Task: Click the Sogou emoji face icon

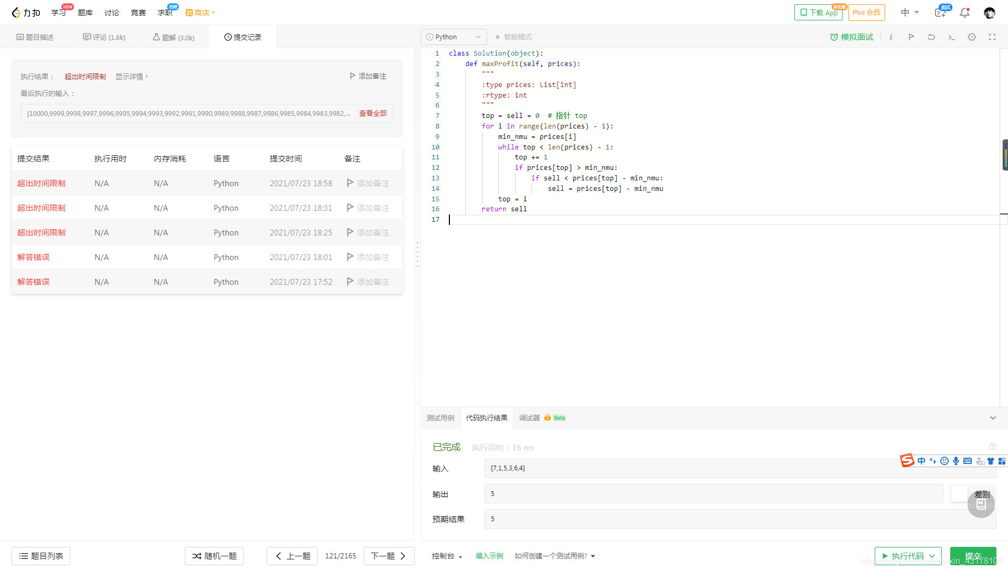Action: click(x=944, y=461)
